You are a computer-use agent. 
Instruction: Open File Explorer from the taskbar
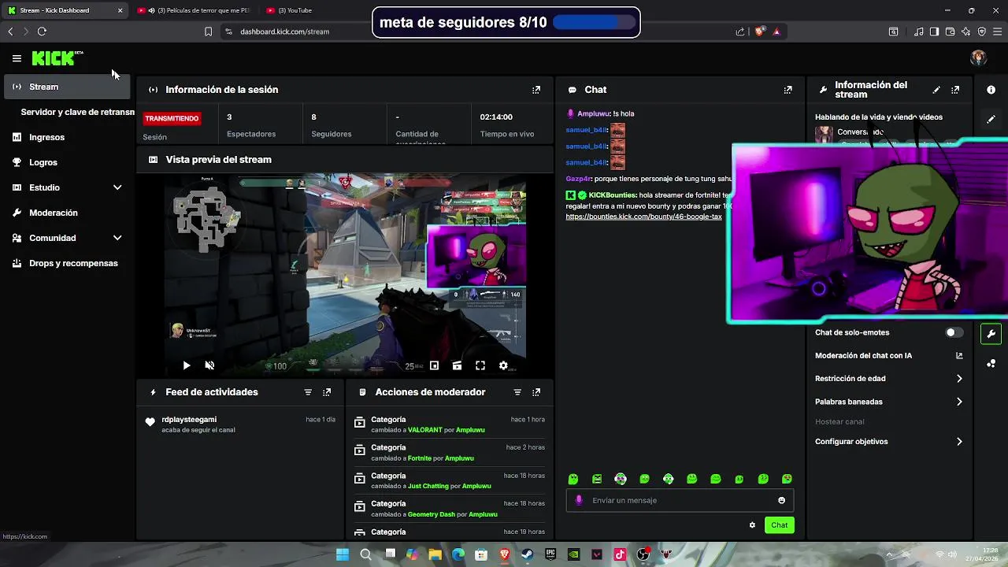pyautogui.click(x=435, y=554)
